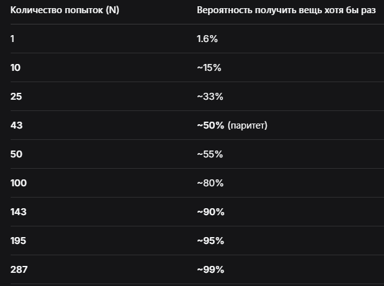Select the cell with attempts value 100
The image size is (384, 286).
[x=18, y=183]
